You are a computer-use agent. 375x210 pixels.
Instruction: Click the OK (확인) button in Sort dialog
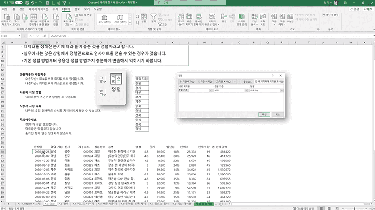click(x=264, y=114)
